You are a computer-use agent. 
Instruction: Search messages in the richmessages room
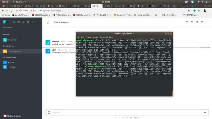[197, 22]
